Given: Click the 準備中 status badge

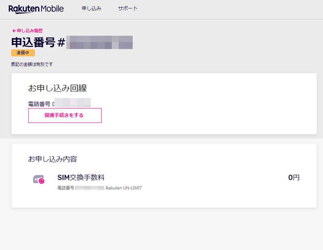Looking at the screenshot, I should click(x=23, y=53).
